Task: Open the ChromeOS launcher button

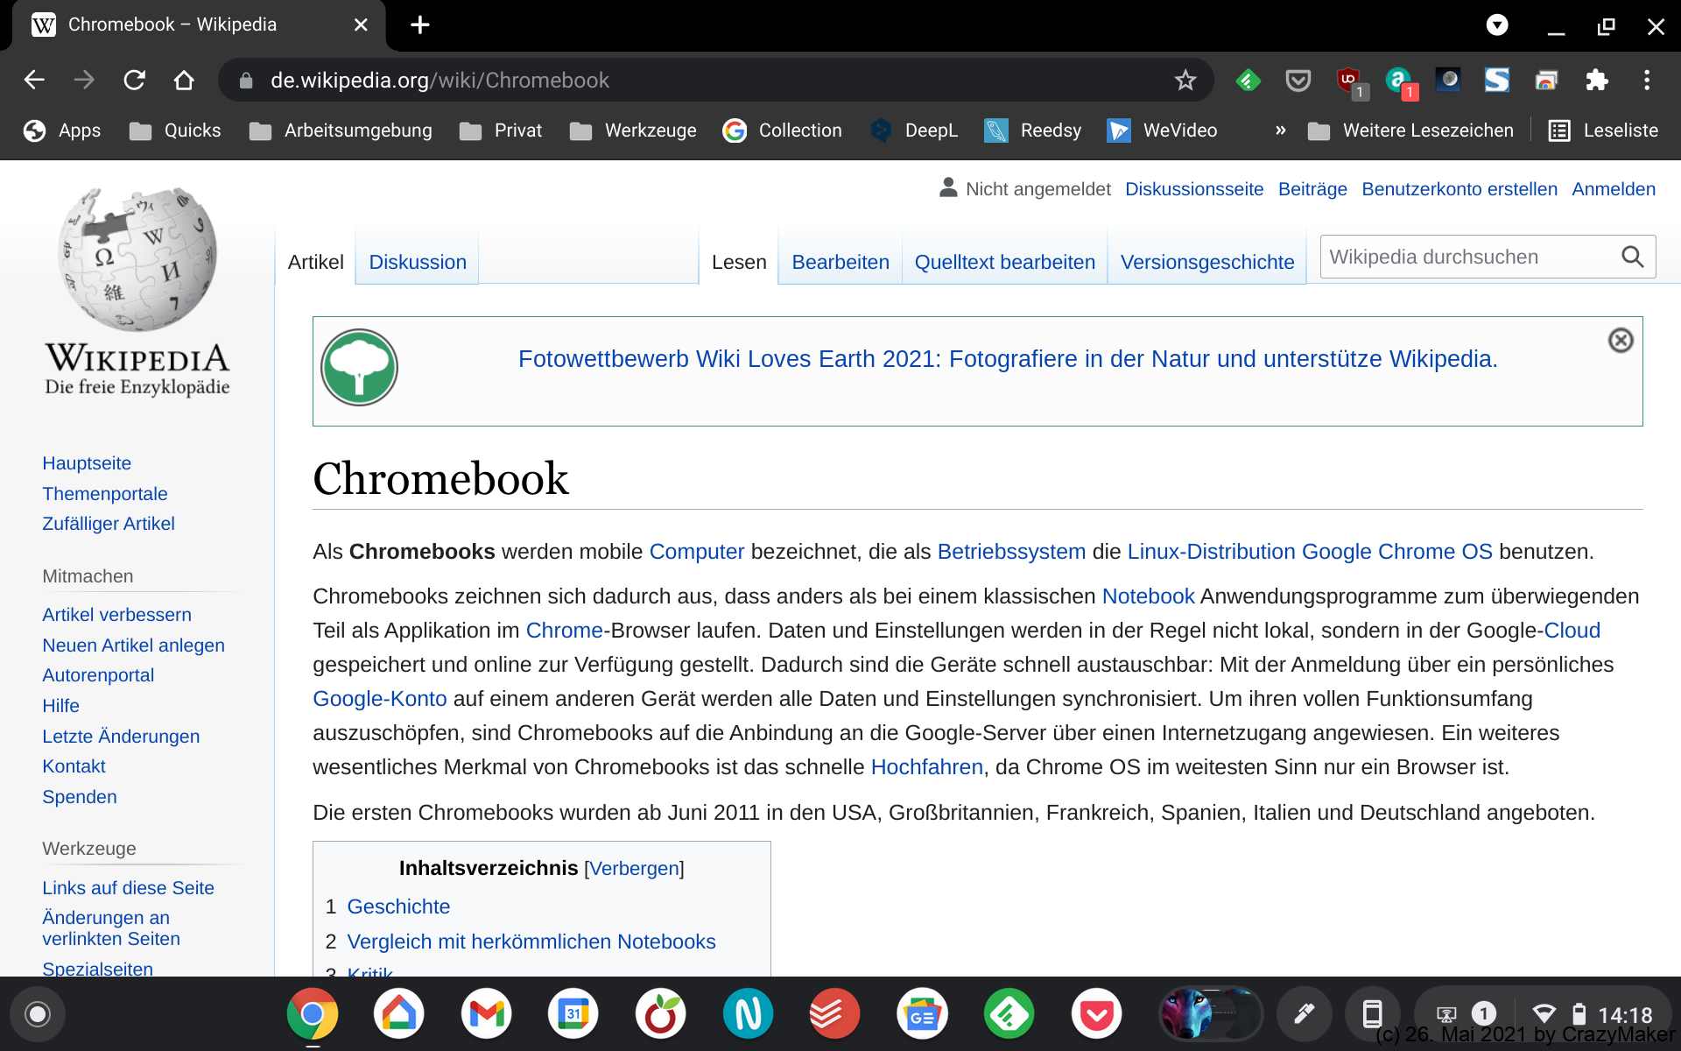Action: coord(37,1014)
